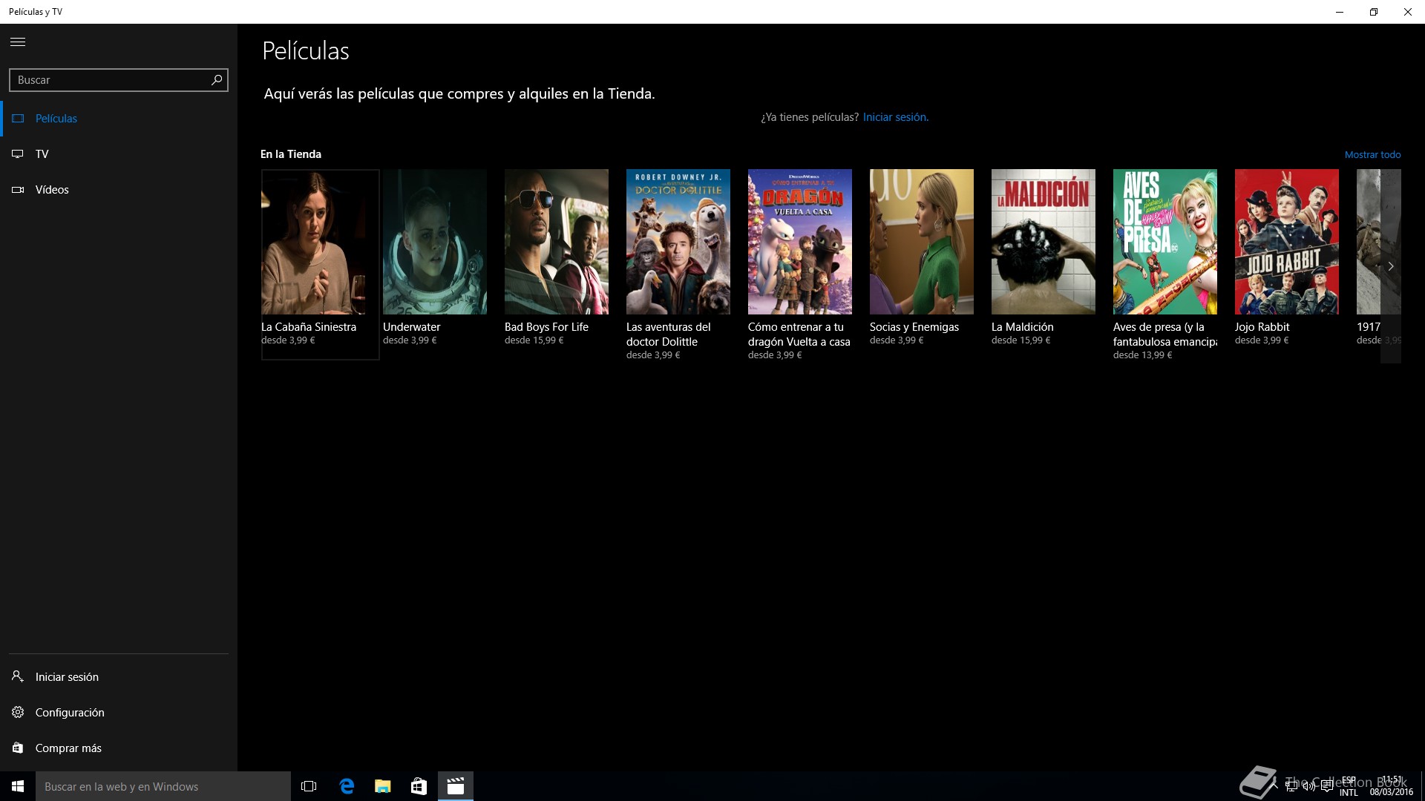Click the Mostrar todo link
This screenshot has height=801, width=1425.
[1372, 155]
